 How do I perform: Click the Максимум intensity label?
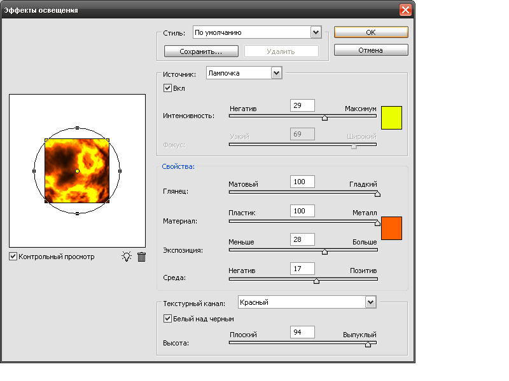tap(361, 109)
